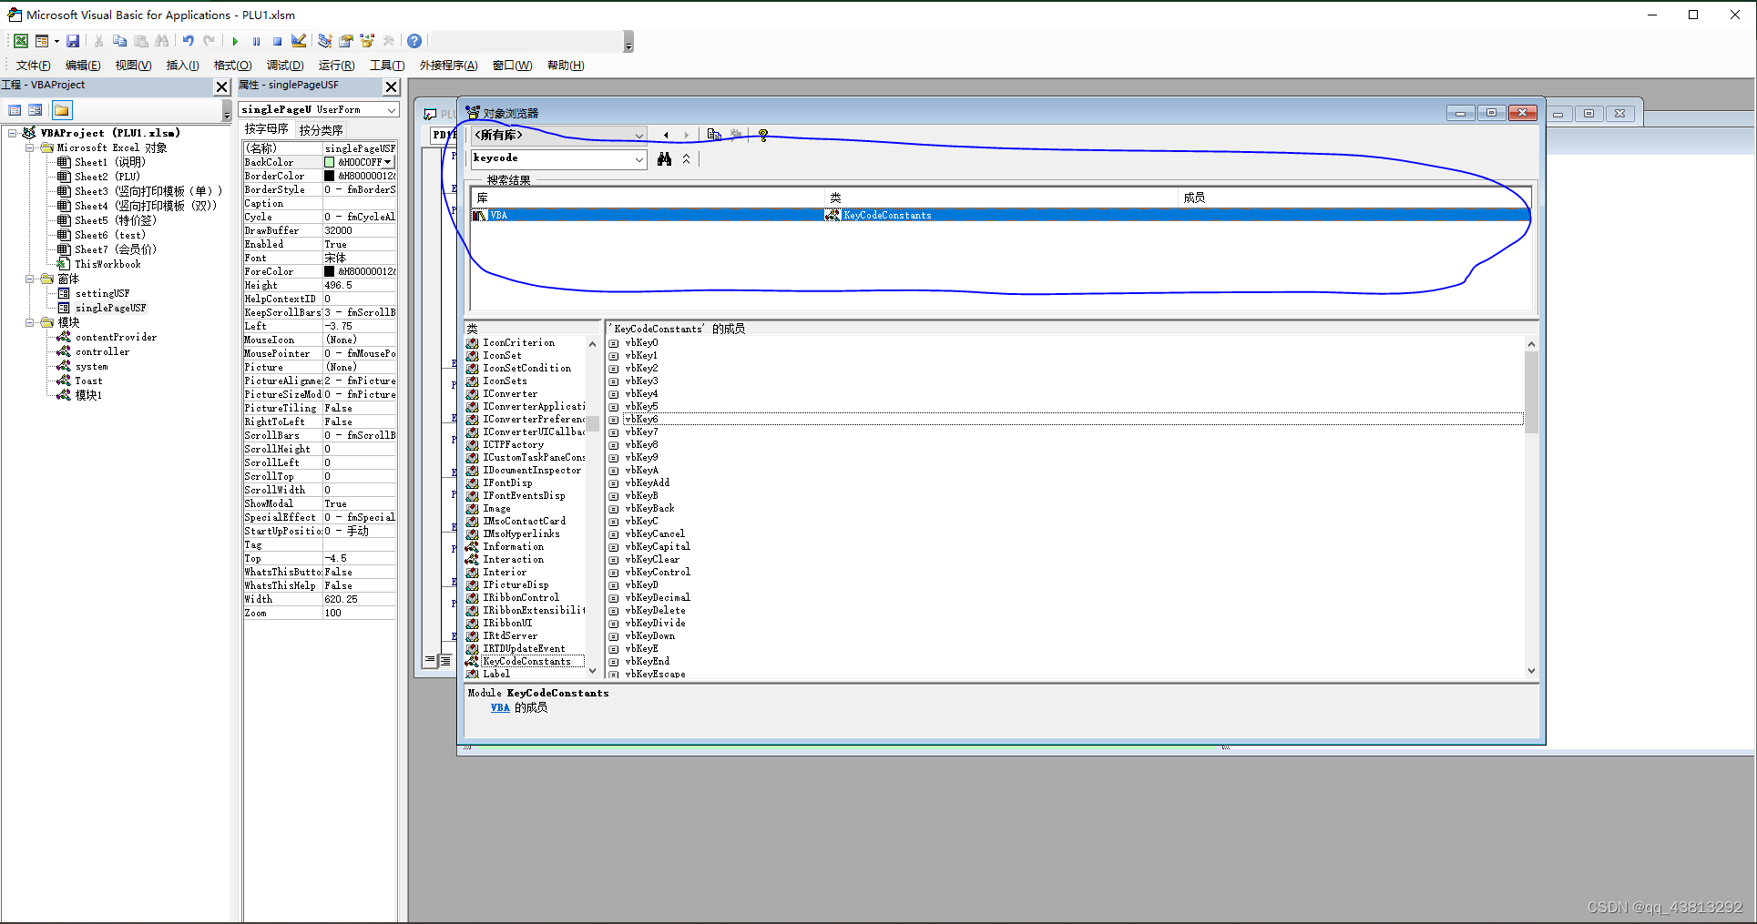The image size is (1757, 924).
Task: Run the macro with the Run toolbar icon
Action: click(x=235, y=41)
